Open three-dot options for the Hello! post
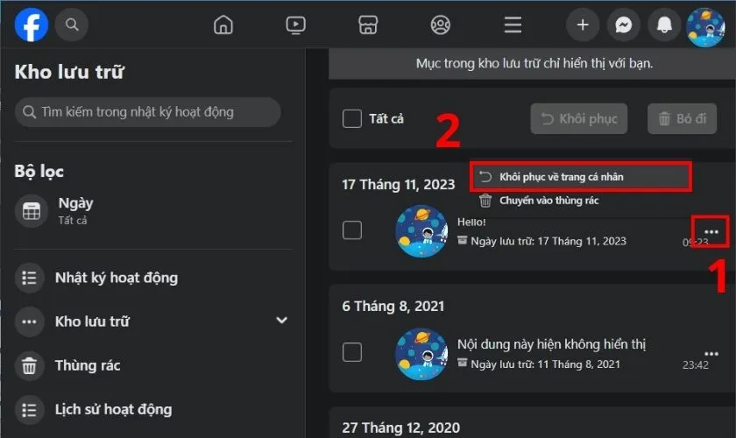 tap(711, 231)
